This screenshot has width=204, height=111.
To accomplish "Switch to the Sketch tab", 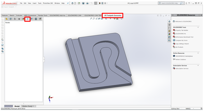I will 12,16.
